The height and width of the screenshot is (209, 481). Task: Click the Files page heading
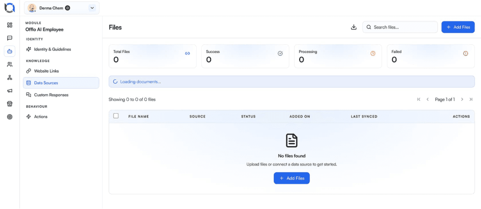115,27
